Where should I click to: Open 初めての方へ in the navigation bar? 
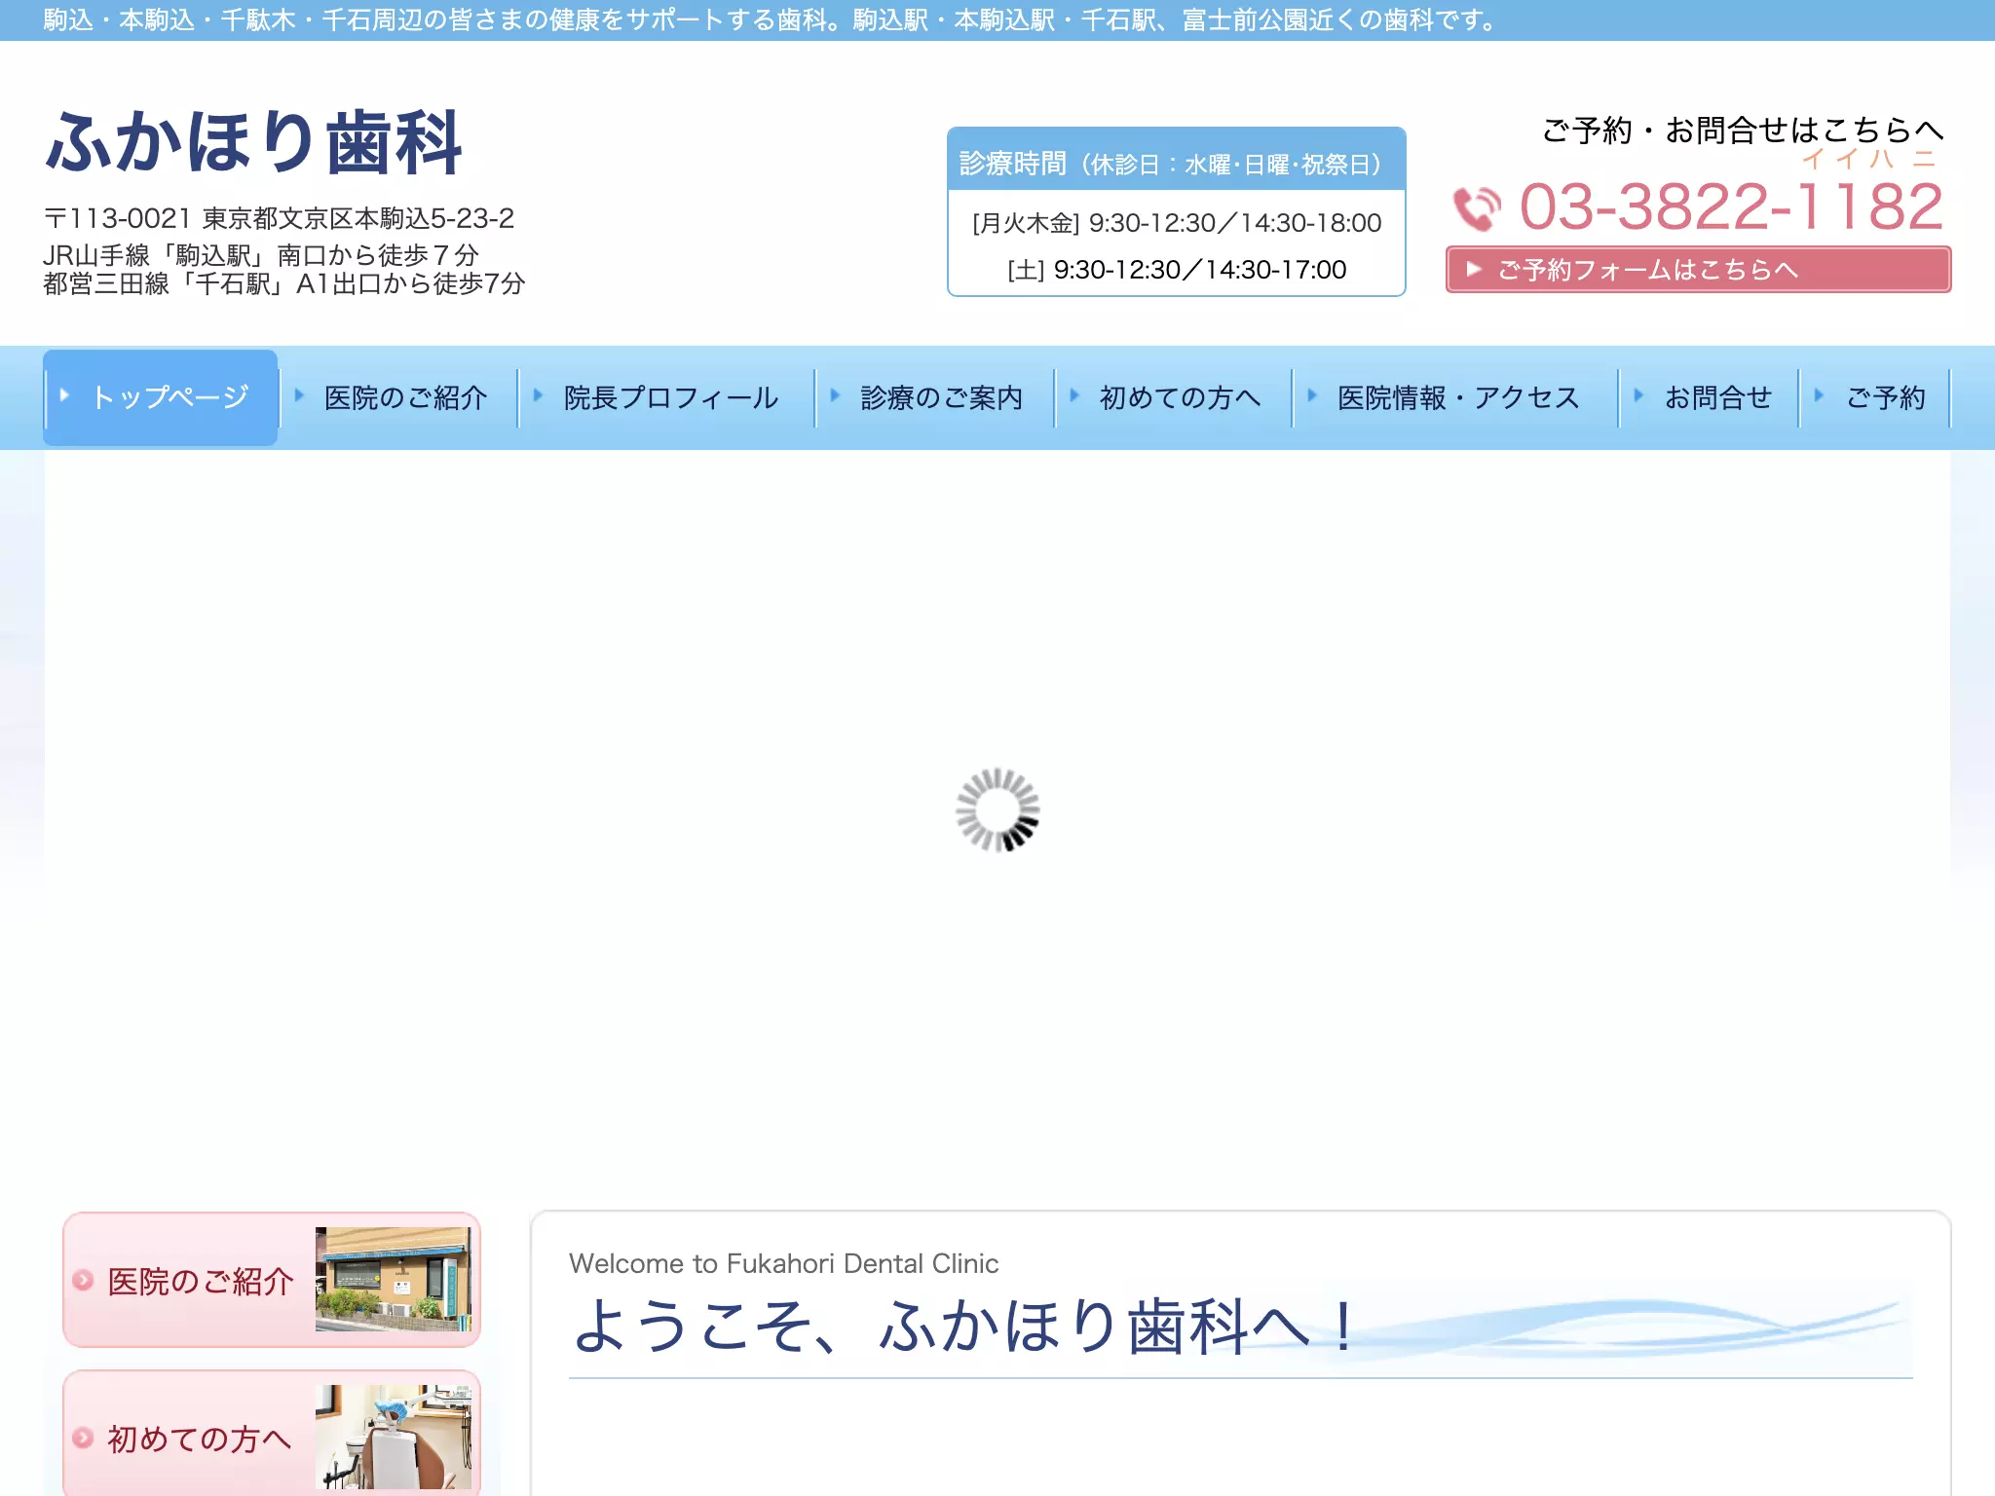(1174, 397)
